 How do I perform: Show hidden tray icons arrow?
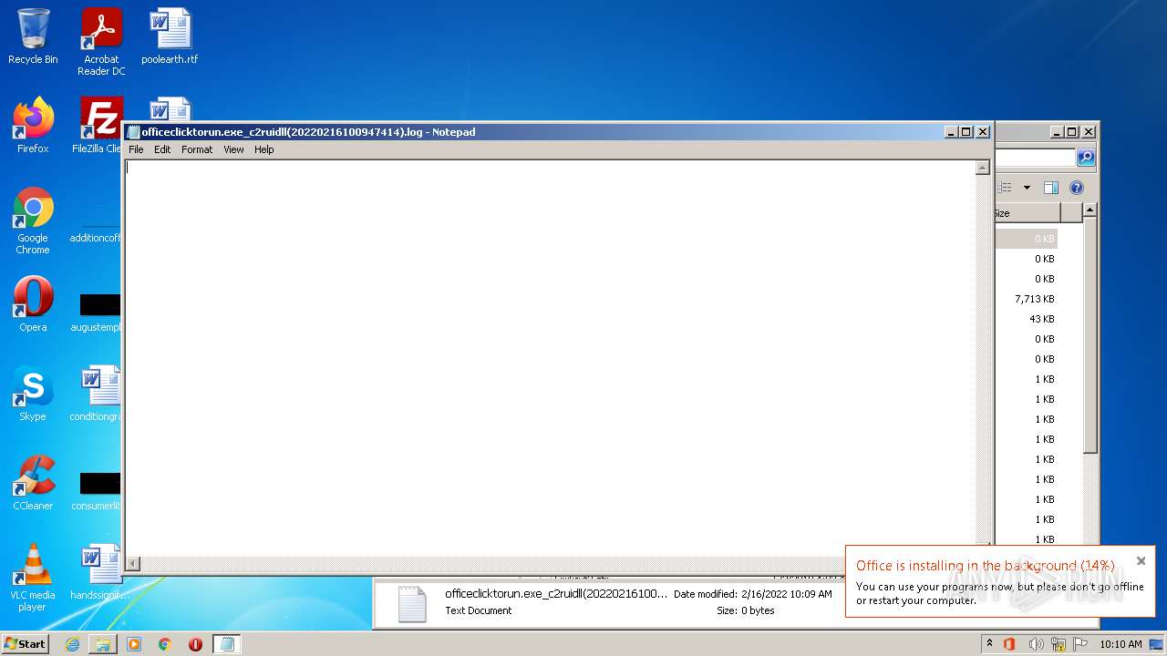pos(989,644)
